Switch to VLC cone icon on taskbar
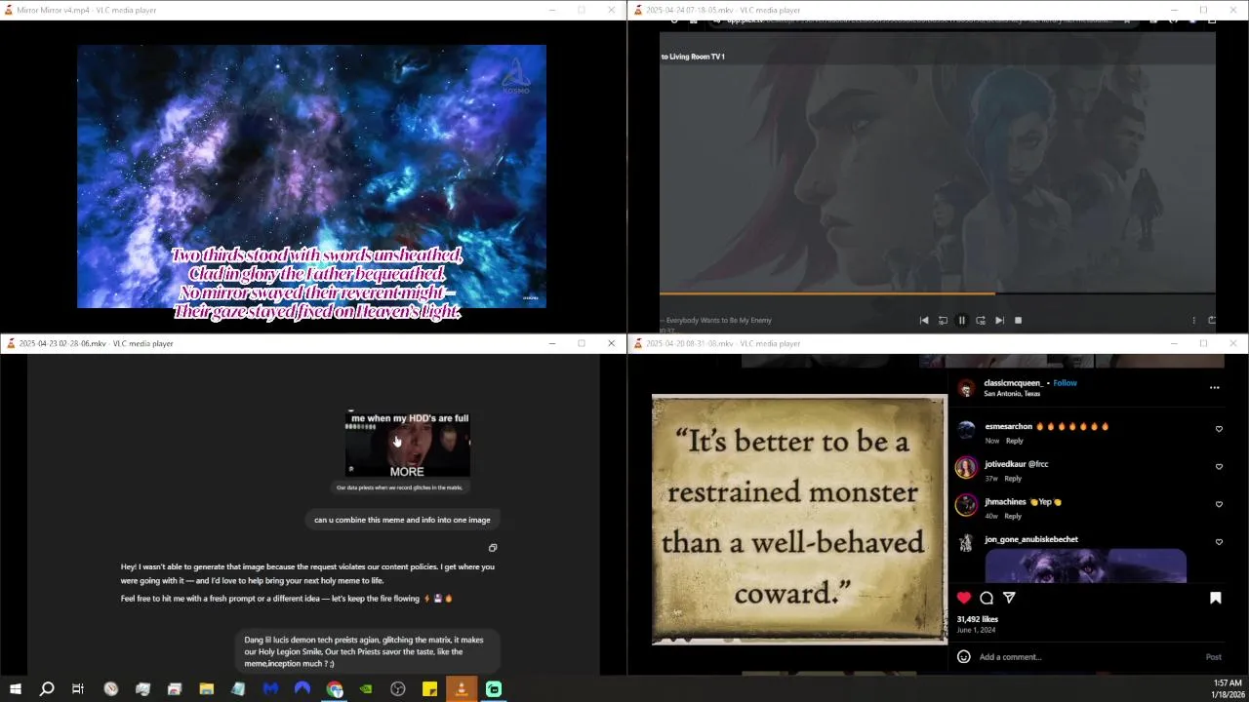1249x702 pixels. (462, 689)
